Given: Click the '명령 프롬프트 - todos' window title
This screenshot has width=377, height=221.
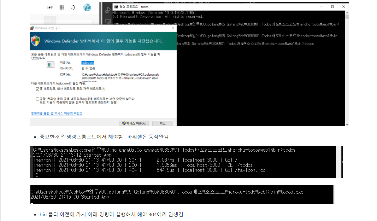Looking at the screenshot, I should click(x=134, y=7).
